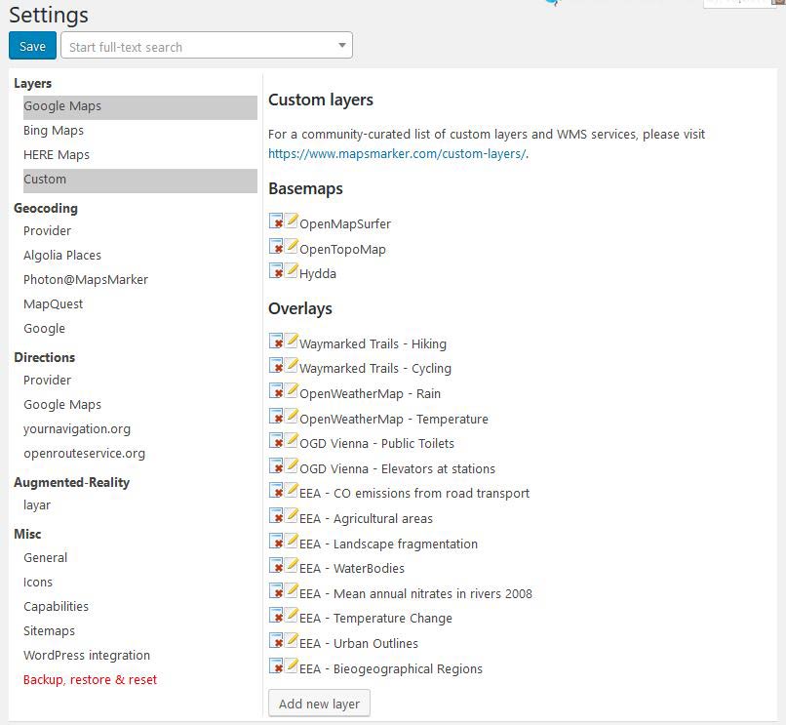Open Google Maps directions settings
Screen dimensions: 786x725
click(62, 404)
